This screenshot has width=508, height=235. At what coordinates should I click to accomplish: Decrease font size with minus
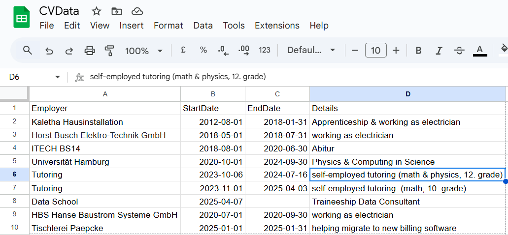355,51
